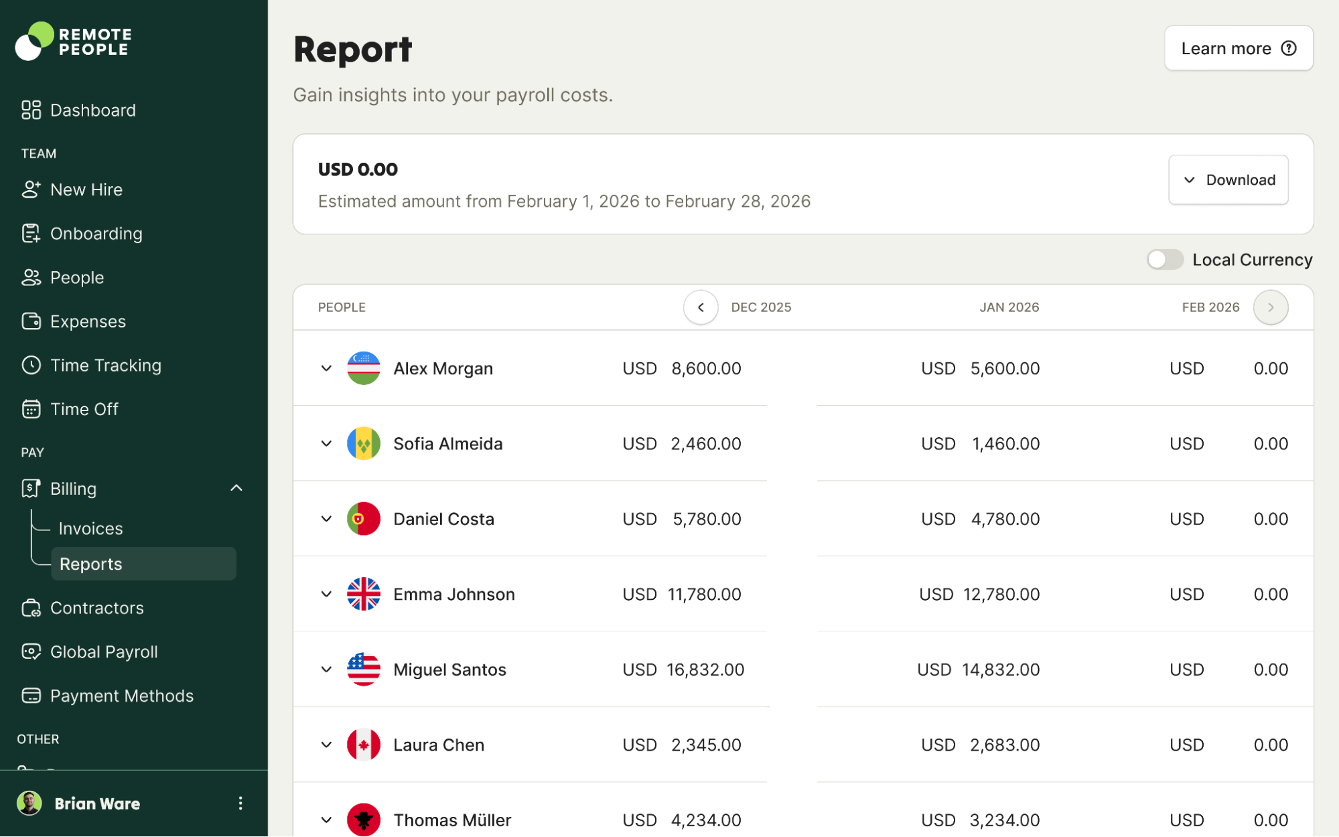This screenshot has width=1339, height=837.
Task: Navigate to the next month with right arrow
Action: coord(1271,307)
